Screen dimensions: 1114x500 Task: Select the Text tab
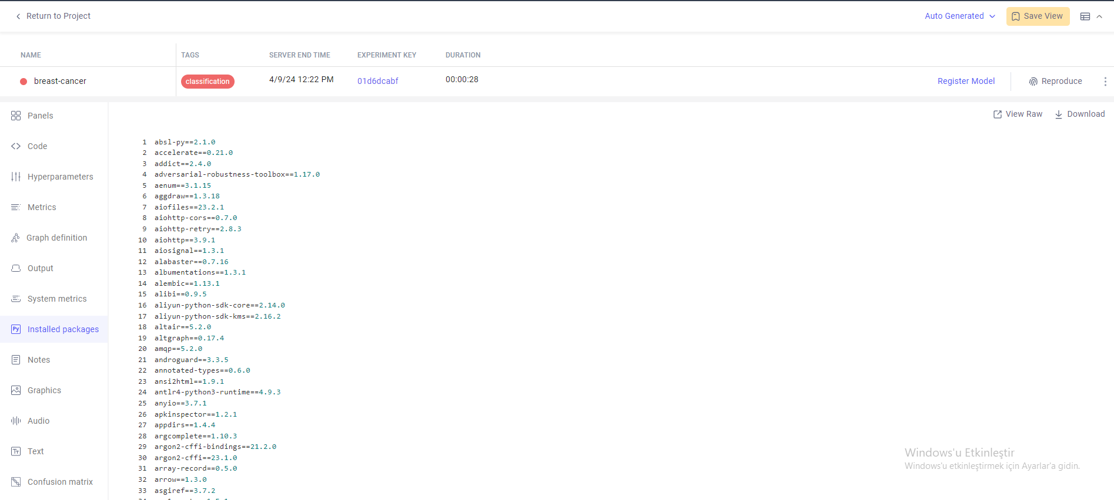pyautogui.click(x=54, y=451)
